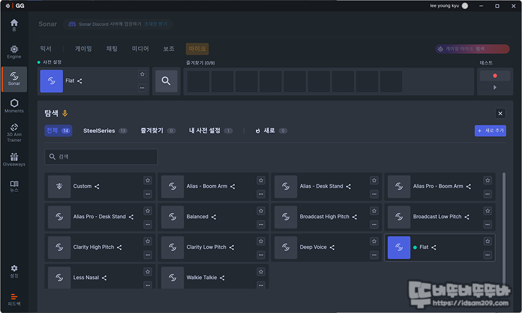Start the microphone test recording
The width and height of the screenshot is (522, 313).
495,76
